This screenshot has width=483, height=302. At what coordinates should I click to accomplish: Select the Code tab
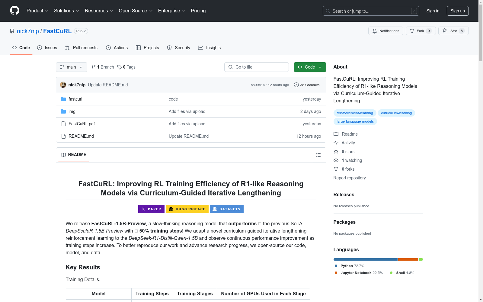[21, 48]
